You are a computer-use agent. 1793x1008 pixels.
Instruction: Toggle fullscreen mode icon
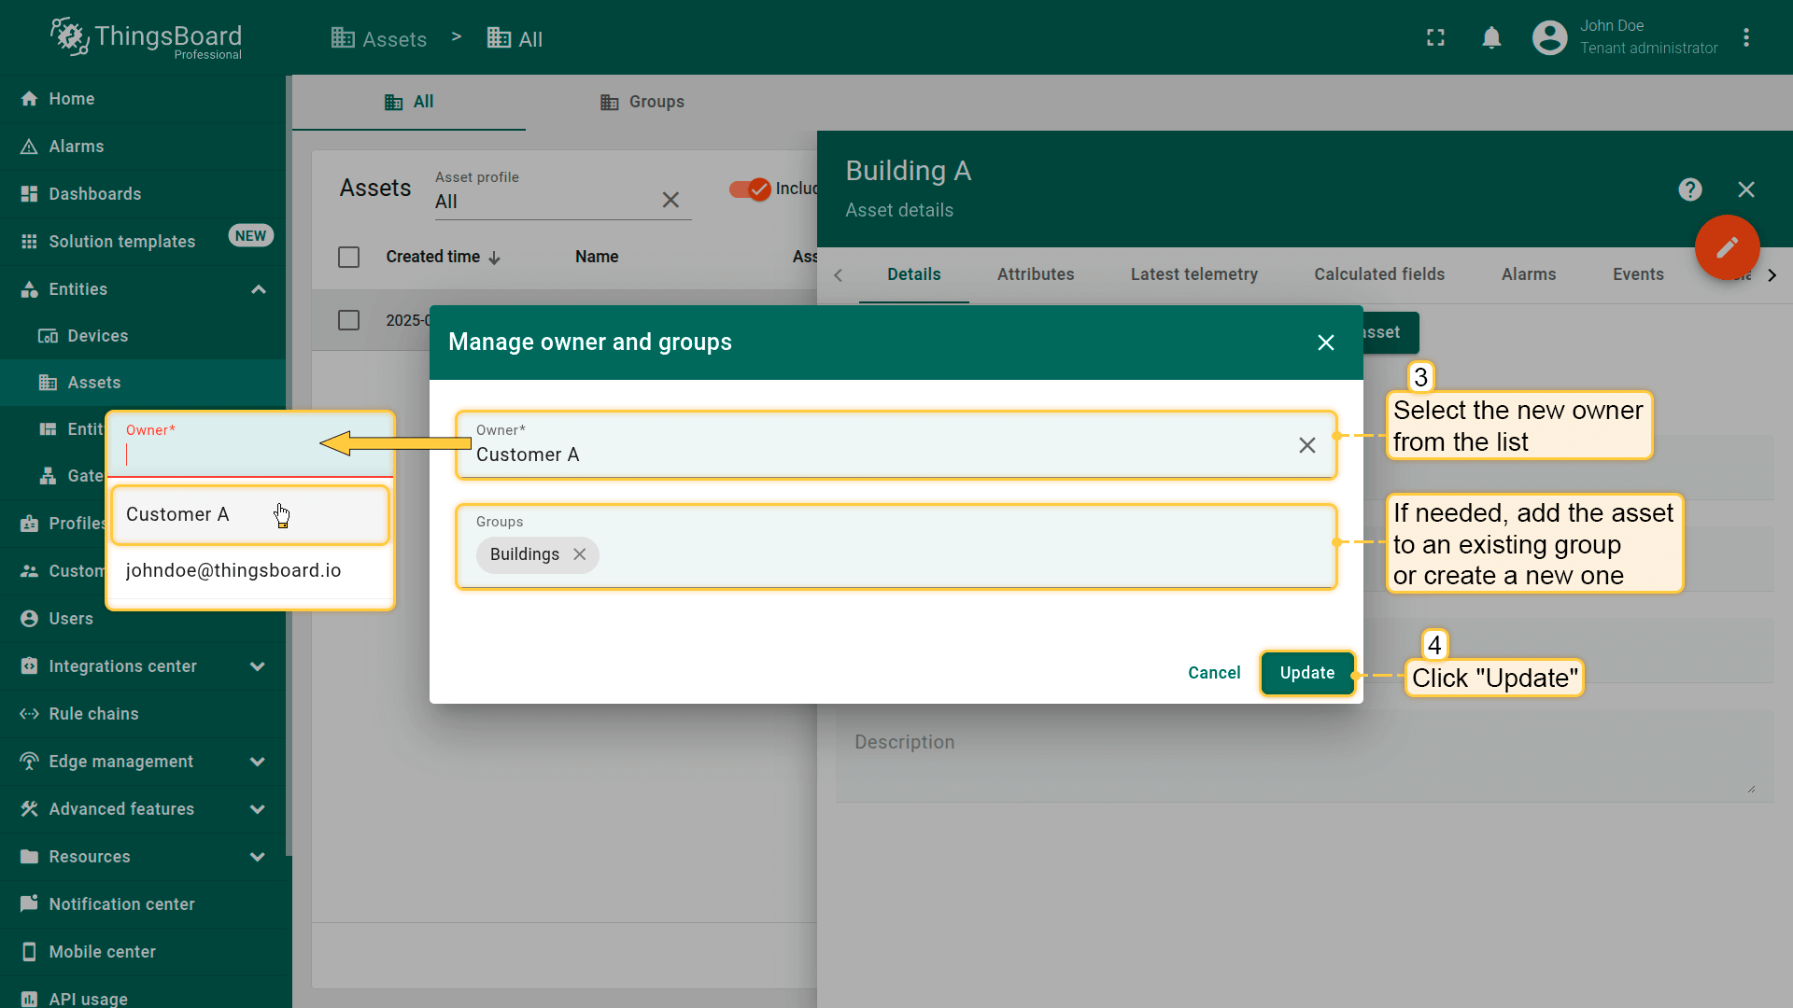click(1435, 37)
